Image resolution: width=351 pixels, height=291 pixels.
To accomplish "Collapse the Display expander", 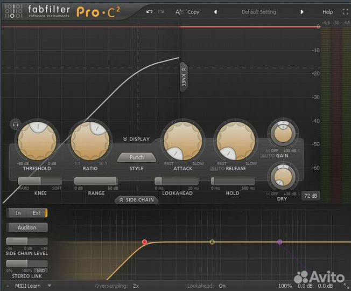I will pyautogui.click(x=136, y=139).
